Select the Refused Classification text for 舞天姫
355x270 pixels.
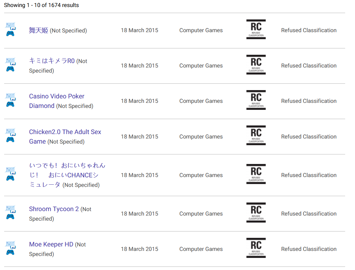309,30
